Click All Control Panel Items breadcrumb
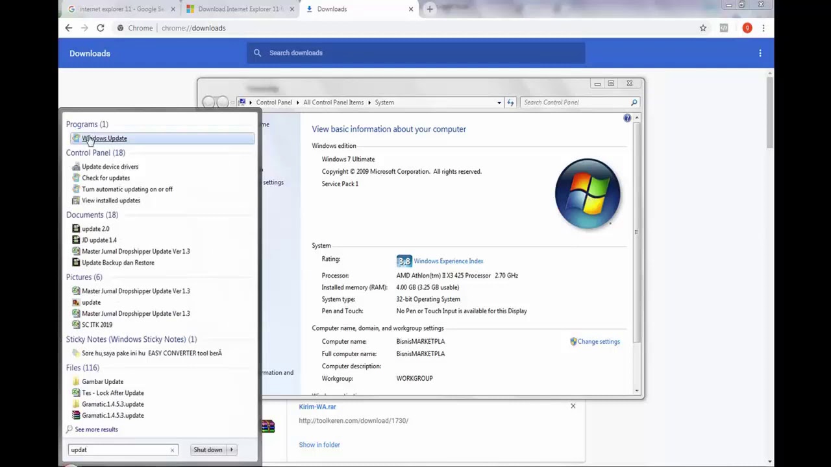831x467 pixels. (x=333, y=102)
